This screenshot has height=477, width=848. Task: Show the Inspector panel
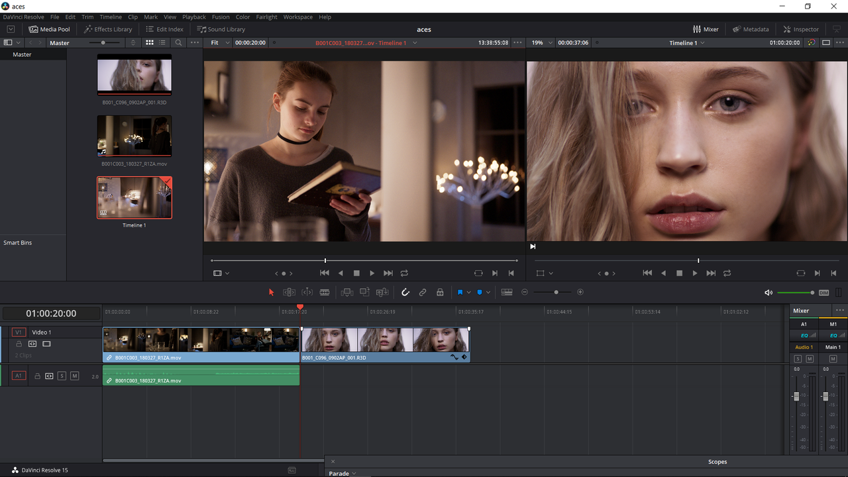(801, 29)
